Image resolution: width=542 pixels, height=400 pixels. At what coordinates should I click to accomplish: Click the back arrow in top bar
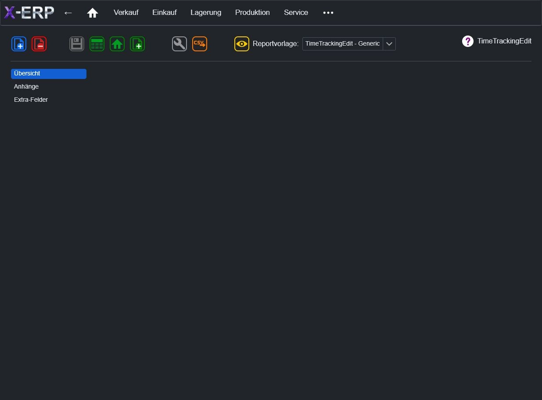pos(68,13)
